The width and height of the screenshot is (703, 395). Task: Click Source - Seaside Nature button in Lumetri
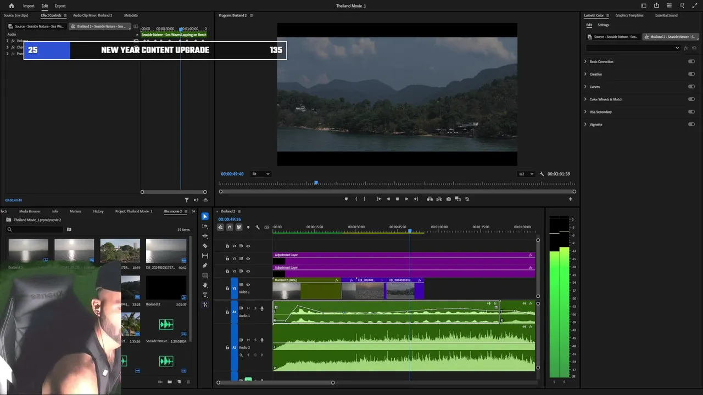click(x=612, y=37)
